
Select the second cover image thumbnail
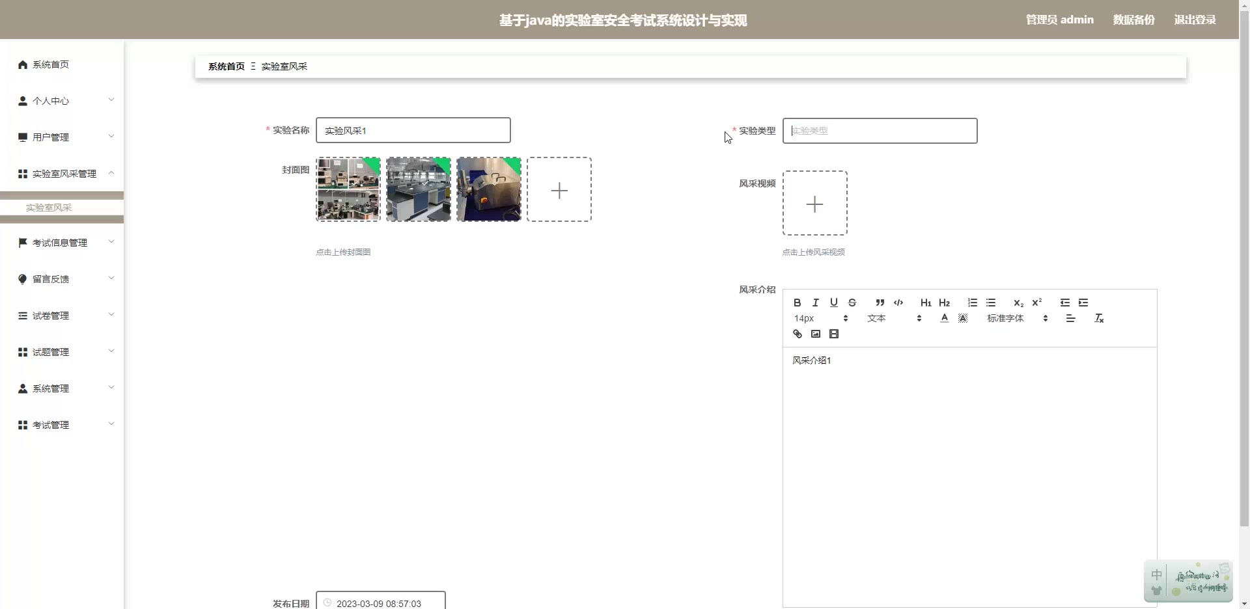(x=419, y=189)
